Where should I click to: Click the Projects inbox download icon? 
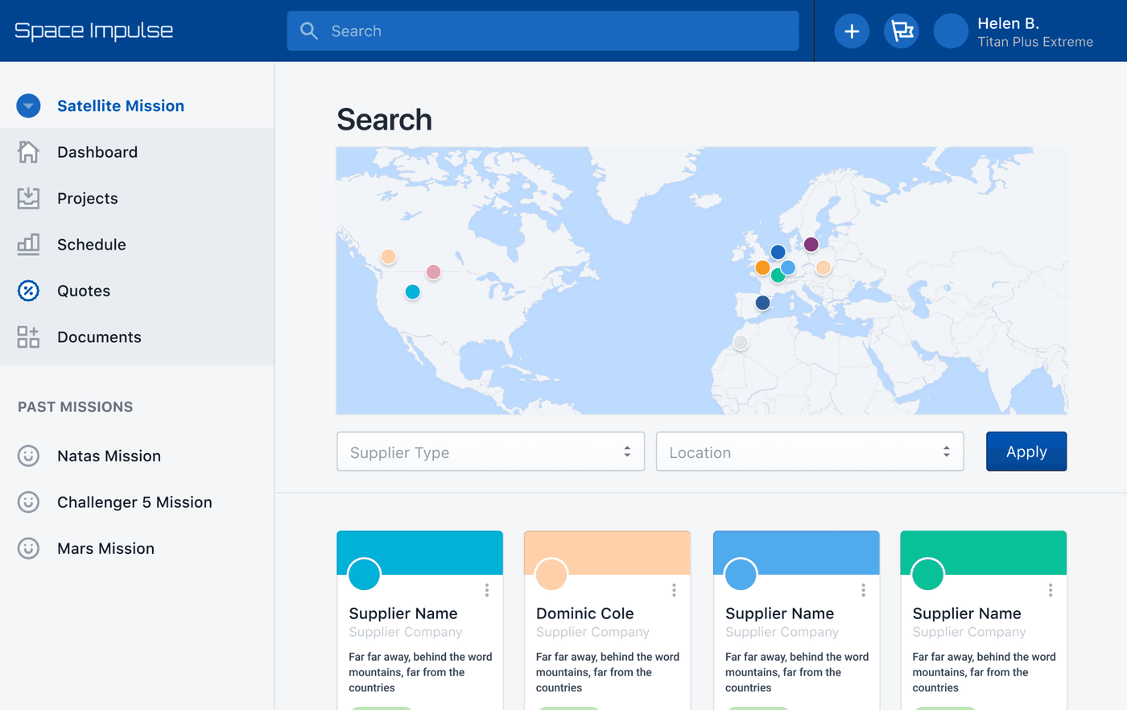click(x=28, y=198)
